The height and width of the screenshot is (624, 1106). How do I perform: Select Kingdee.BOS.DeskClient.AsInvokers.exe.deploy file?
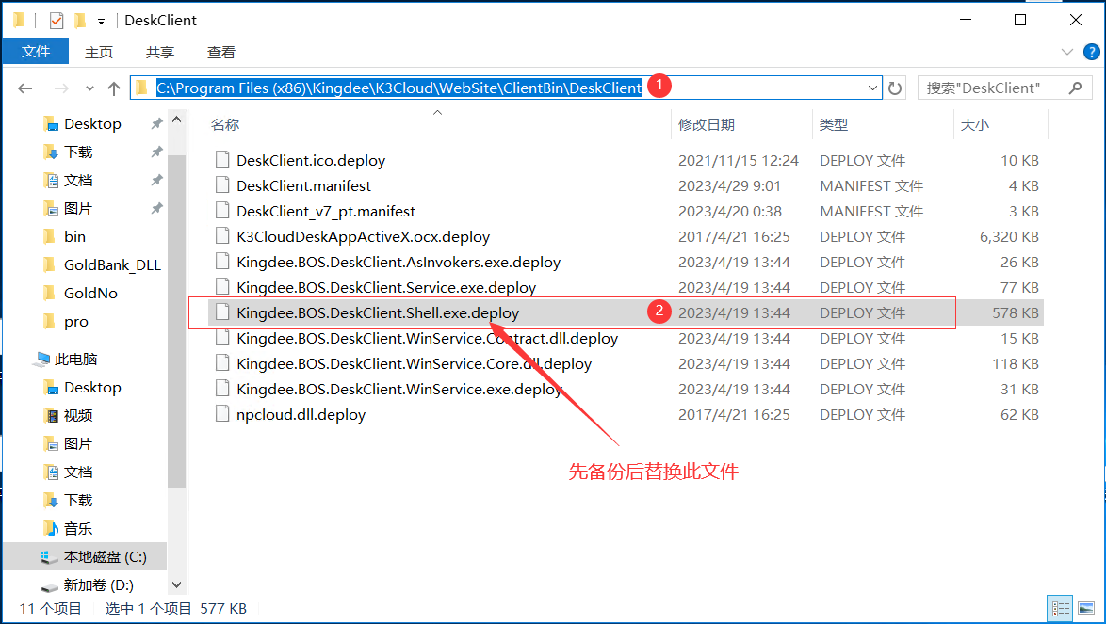(x=398, y=262)
